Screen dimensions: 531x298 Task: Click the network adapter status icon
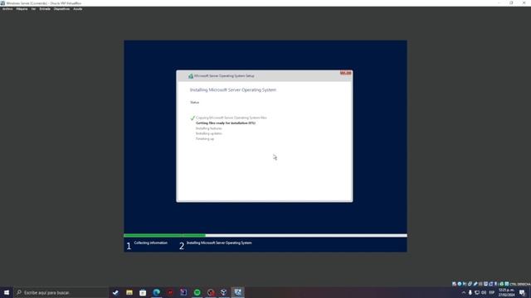(x=470, y=284)
